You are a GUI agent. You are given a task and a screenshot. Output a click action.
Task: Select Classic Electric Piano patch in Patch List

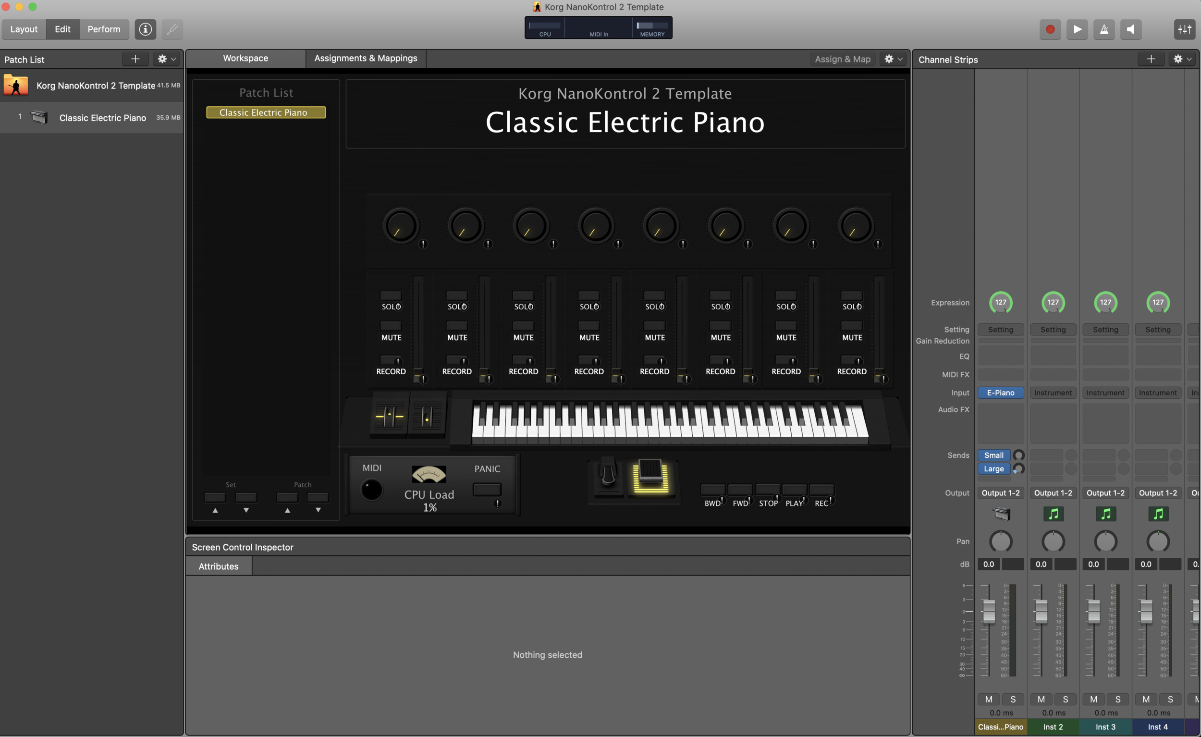click(92, 118)
